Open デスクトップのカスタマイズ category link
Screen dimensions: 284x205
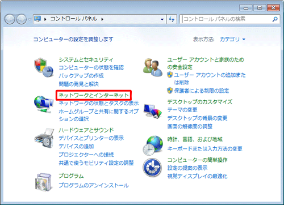(200, 102)
